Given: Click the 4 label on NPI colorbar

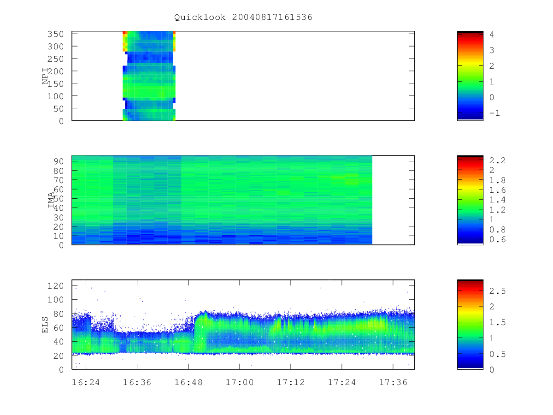Looking at the screenshot, I should click(x=492, y=35).
